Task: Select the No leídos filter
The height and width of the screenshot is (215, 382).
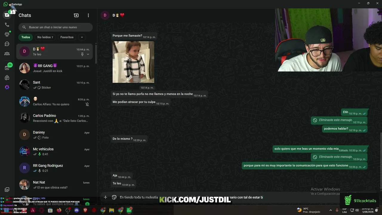Action: [45, 37]
